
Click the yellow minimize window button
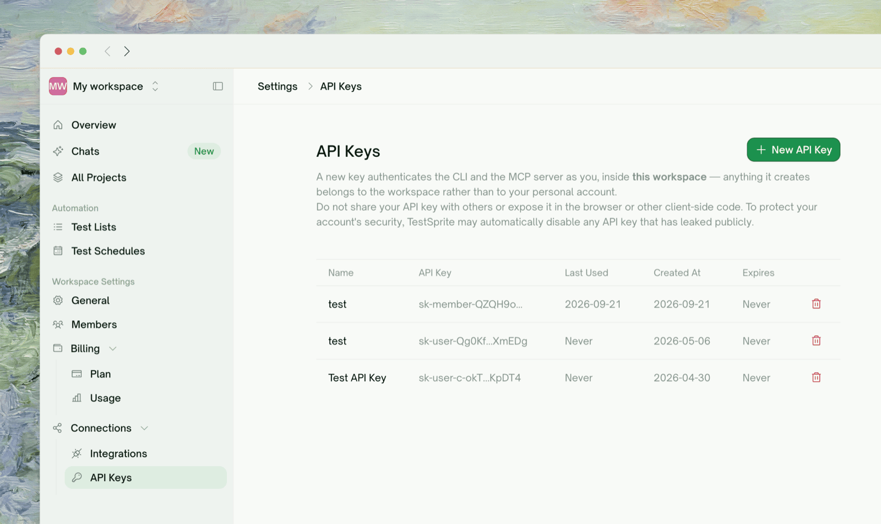70,51
